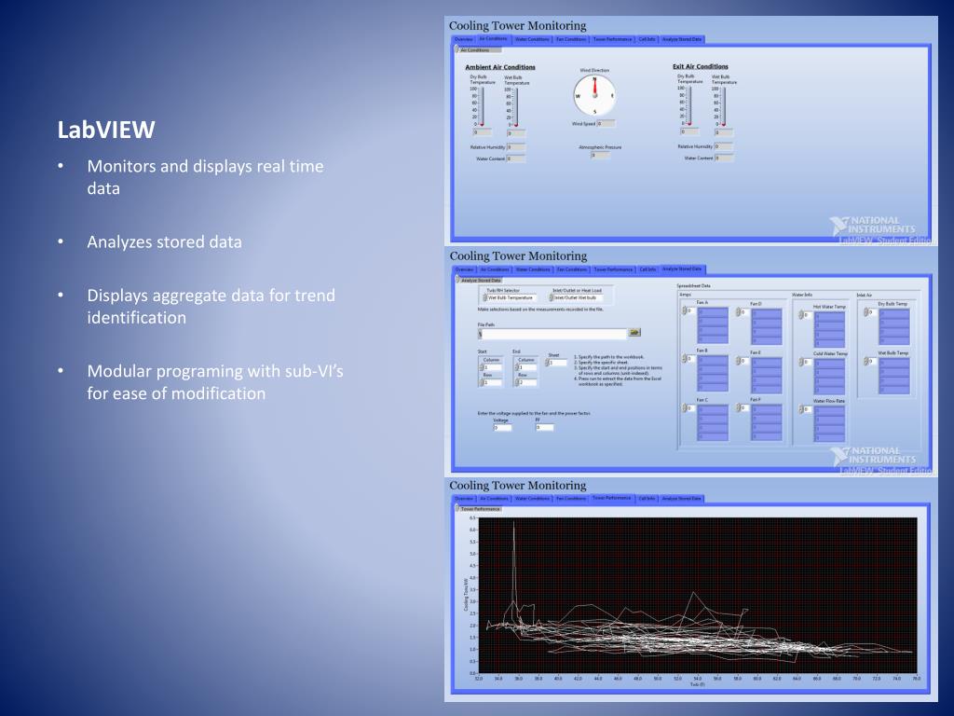The width and height of the screenshot is (954, 716).
Task: Click Water Flow Rate array index stepper
Action: pos(800,409)
